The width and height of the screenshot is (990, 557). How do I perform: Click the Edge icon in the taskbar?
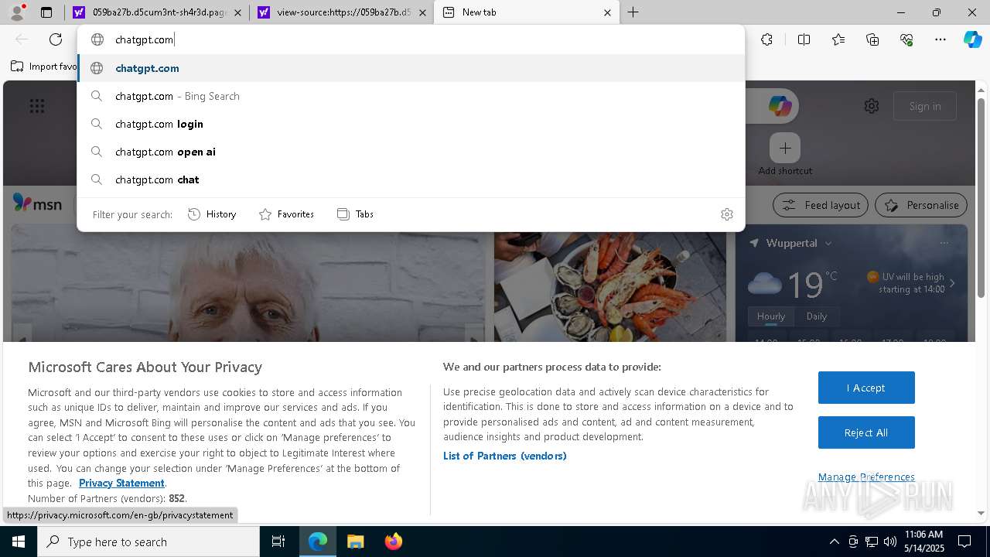(318, 542)
